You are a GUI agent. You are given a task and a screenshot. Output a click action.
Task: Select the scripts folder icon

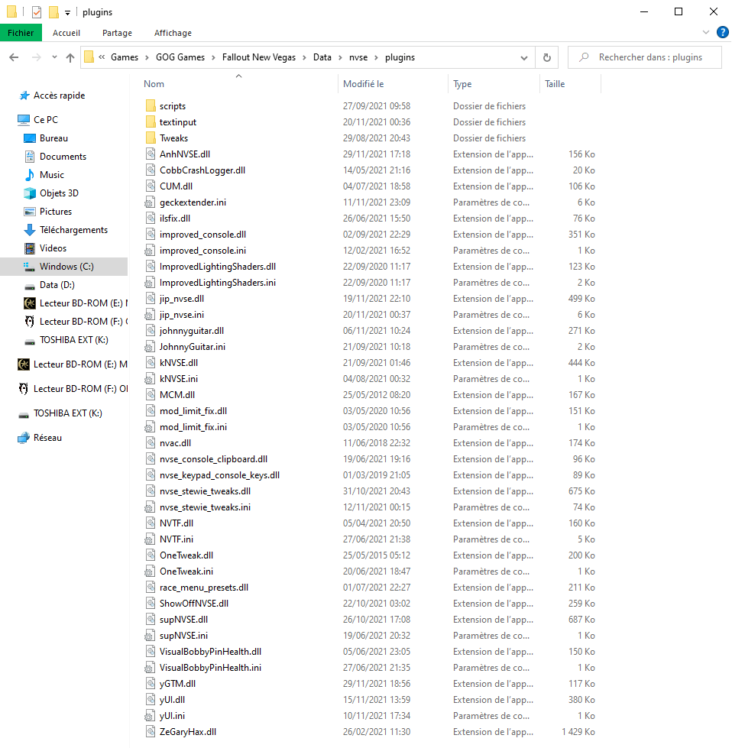pyautogui.click(x=151, y=106)
